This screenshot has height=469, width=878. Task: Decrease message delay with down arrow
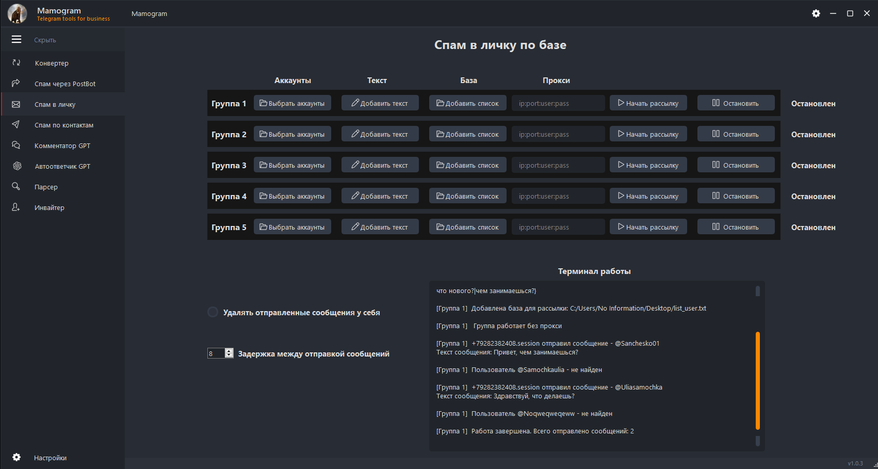229,356
